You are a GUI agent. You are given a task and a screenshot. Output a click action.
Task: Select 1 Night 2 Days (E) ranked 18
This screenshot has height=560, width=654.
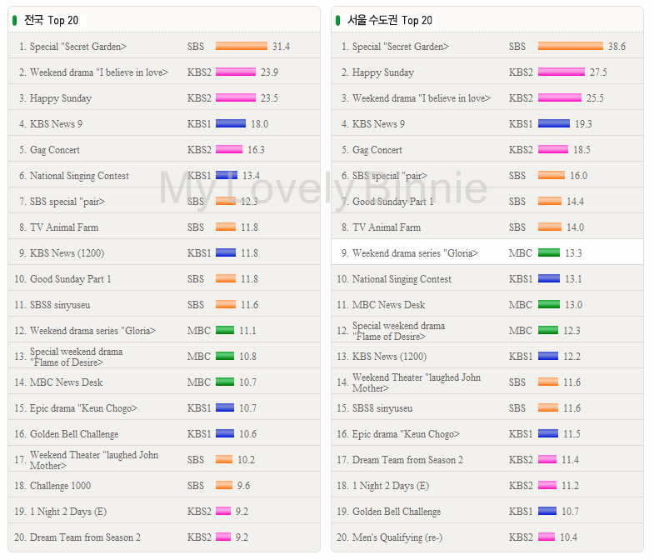tap(391, 486)
